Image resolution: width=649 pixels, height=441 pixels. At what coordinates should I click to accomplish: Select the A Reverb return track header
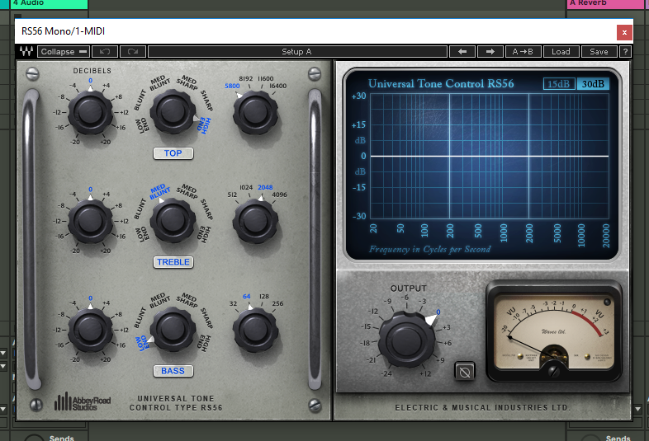(604, 3)
